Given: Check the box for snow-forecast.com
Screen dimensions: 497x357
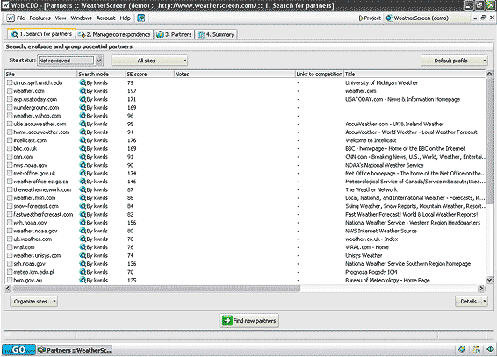Looking at the screenshot, I should click(x=10, y=206).
